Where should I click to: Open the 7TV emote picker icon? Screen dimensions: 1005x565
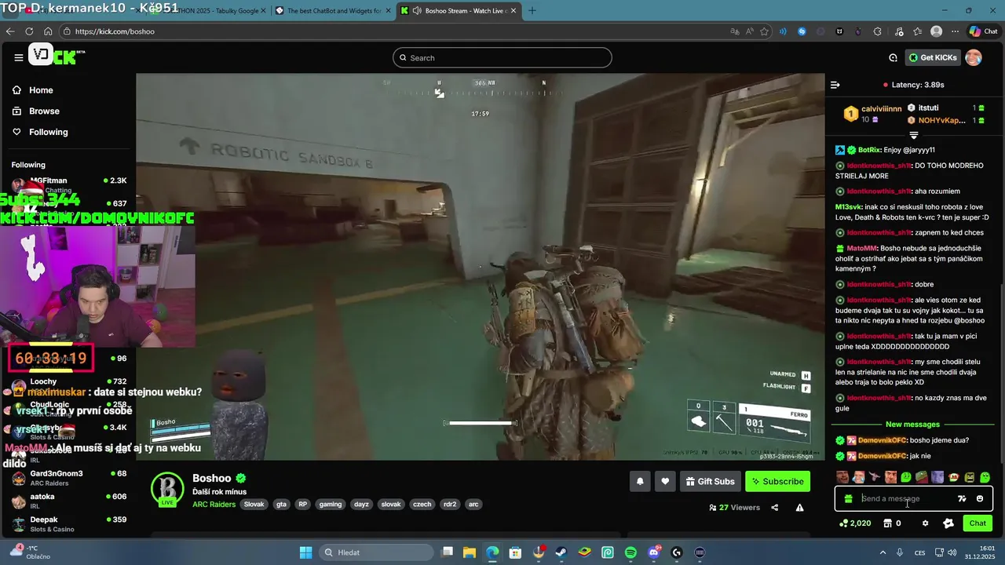[962, 498]
